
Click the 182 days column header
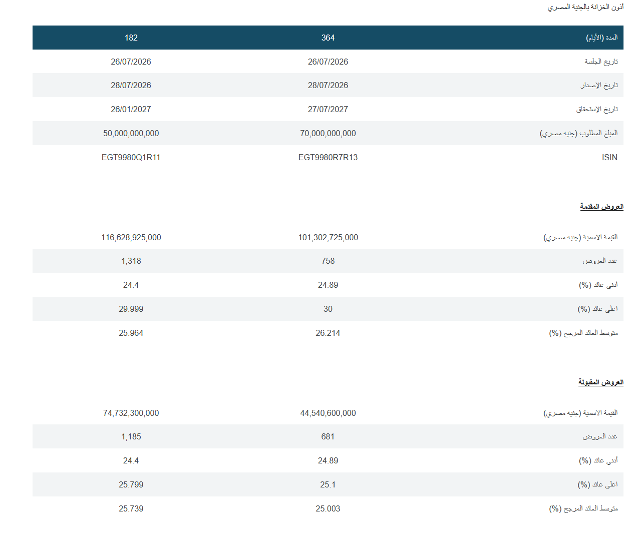(x=131, y=38)
